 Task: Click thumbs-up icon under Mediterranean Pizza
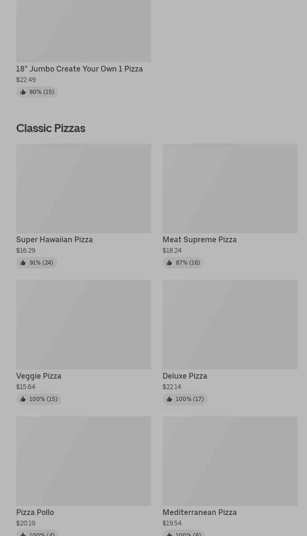click(169, 534)
